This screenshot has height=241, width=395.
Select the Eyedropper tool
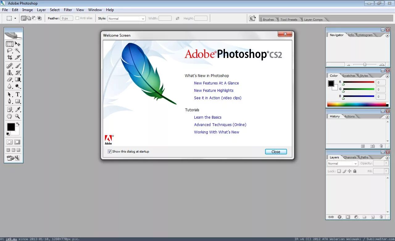18,109
